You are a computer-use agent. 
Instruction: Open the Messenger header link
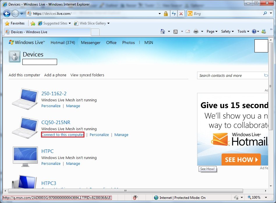[x=91, y=43]
